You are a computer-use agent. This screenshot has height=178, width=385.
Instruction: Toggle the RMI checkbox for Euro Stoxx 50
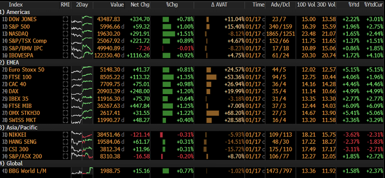65,70
